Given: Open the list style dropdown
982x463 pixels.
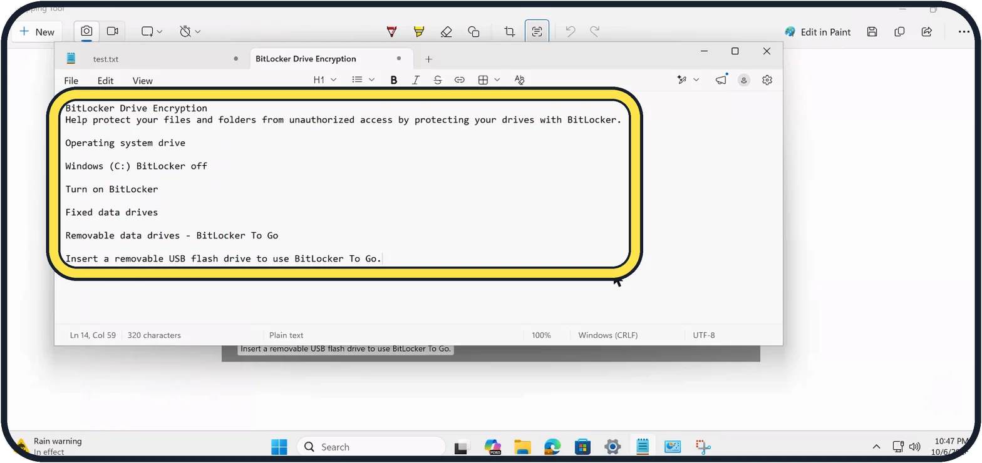Looking at the screenshot, I should 363,80.
